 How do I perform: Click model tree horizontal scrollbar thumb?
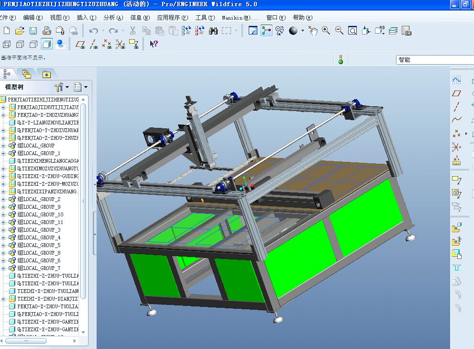point(26,341)
